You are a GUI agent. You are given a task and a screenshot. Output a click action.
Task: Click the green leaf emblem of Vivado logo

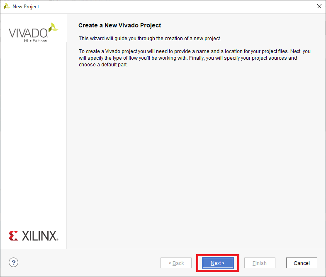tap(53, 27)
